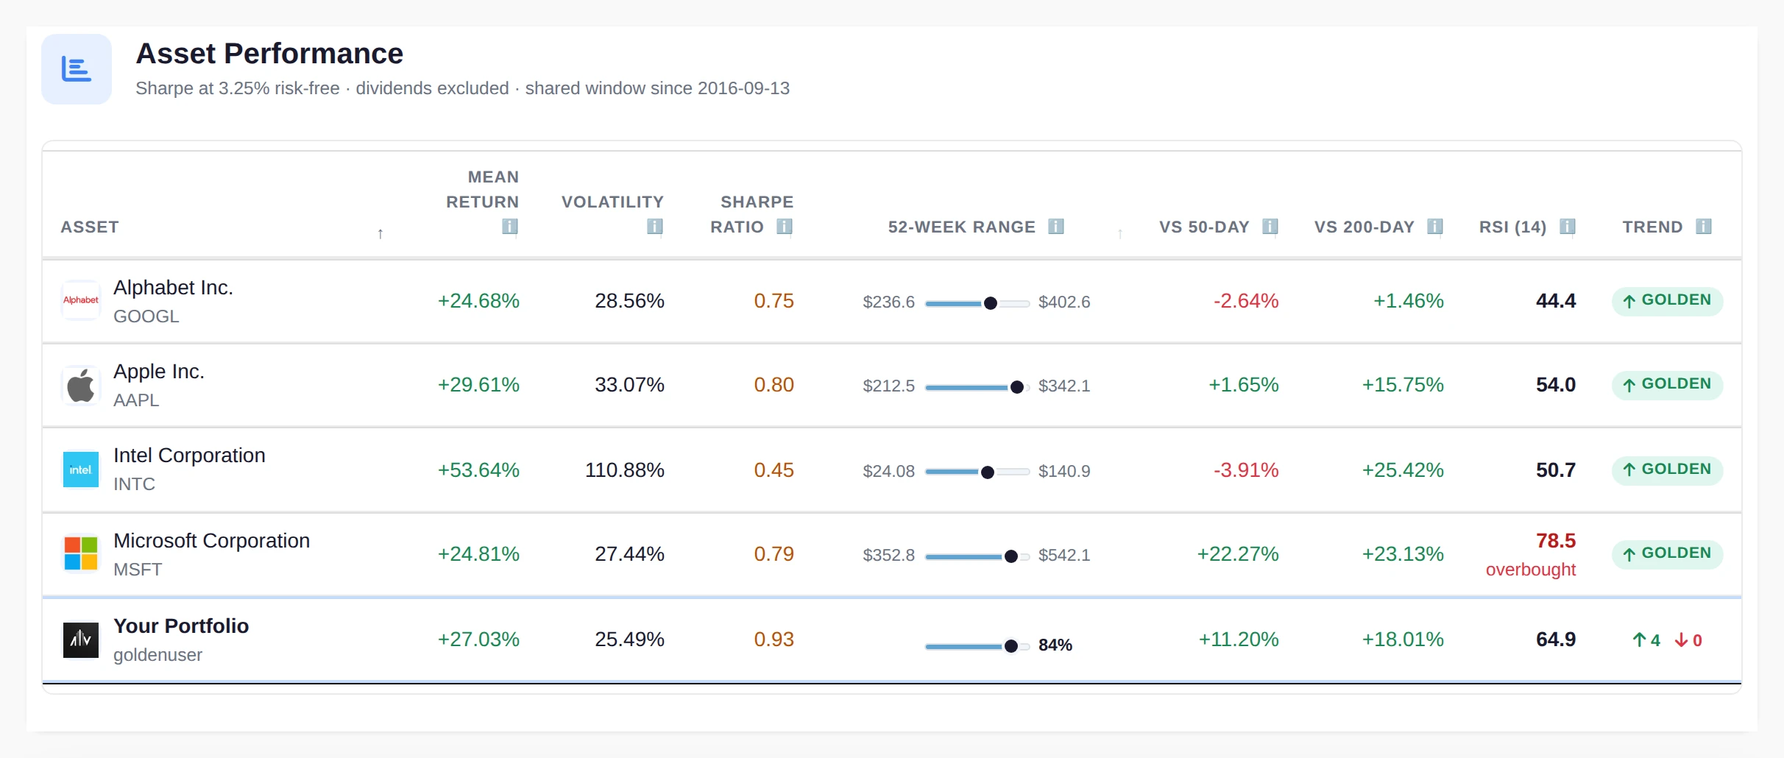This screenshot has height=758, width=1784.
Task: Click the Microsoft logo icon
Action: [x=81, y=554]
